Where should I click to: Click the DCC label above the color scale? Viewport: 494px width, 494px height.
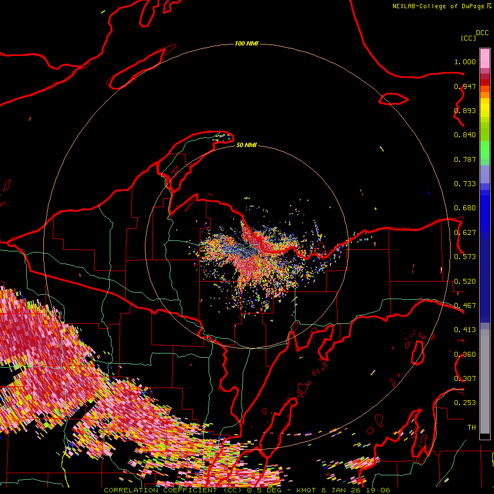point(482,33)
